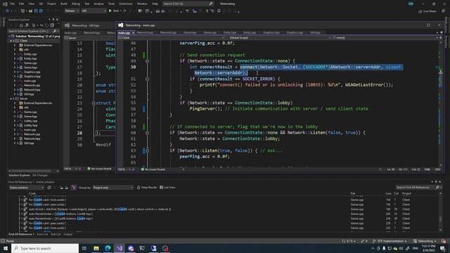
Task: Click bookmark icon in main toolbar
Action: 219,11
